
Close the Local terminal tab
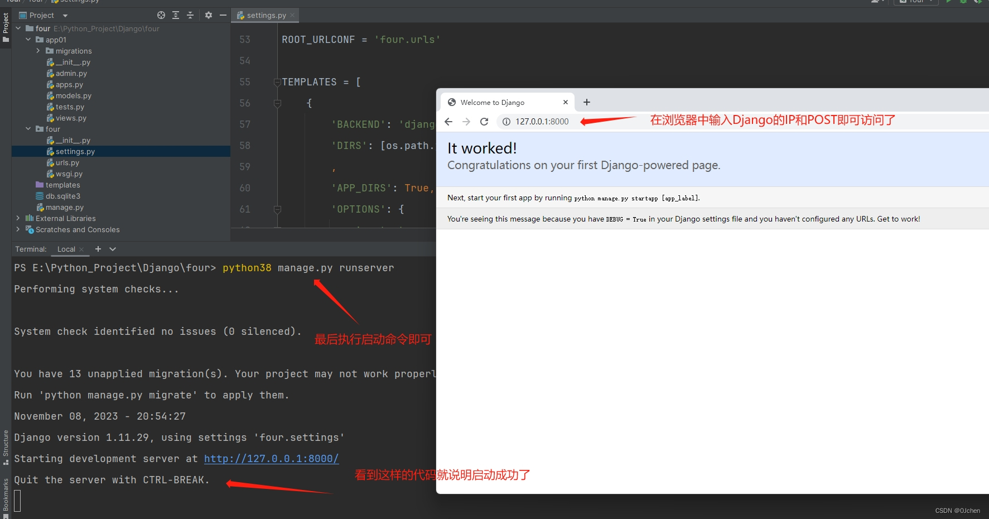click(81, 249)
